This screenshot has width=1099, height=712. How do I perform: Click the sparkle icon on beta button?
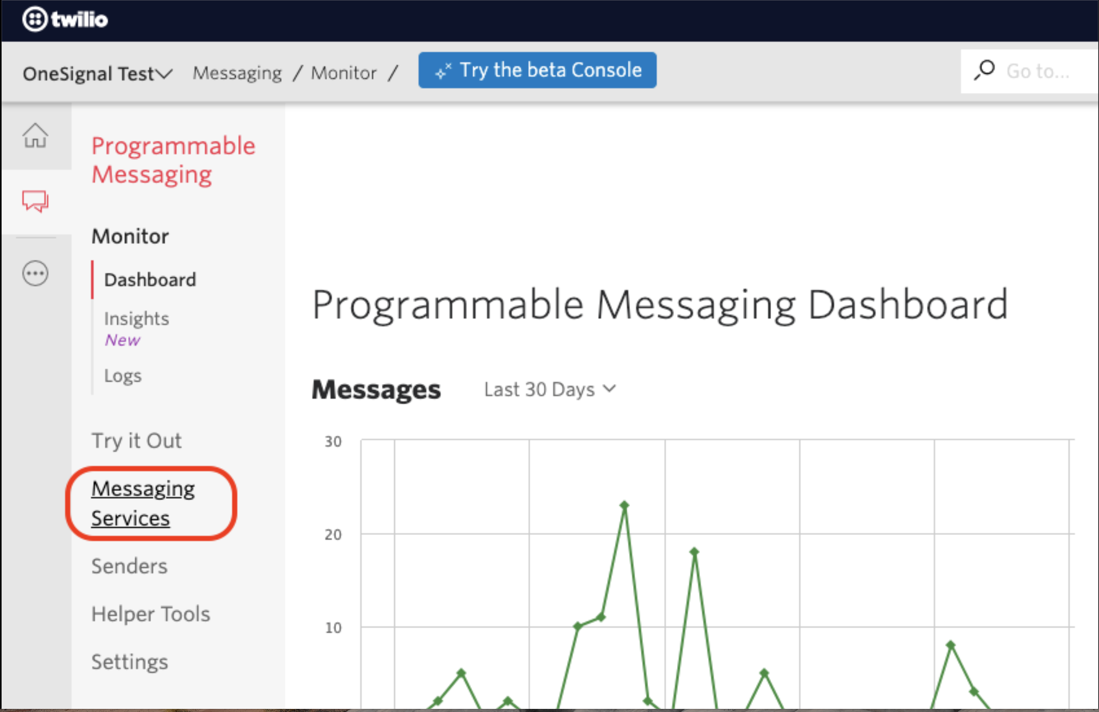(x=443, y=71)
